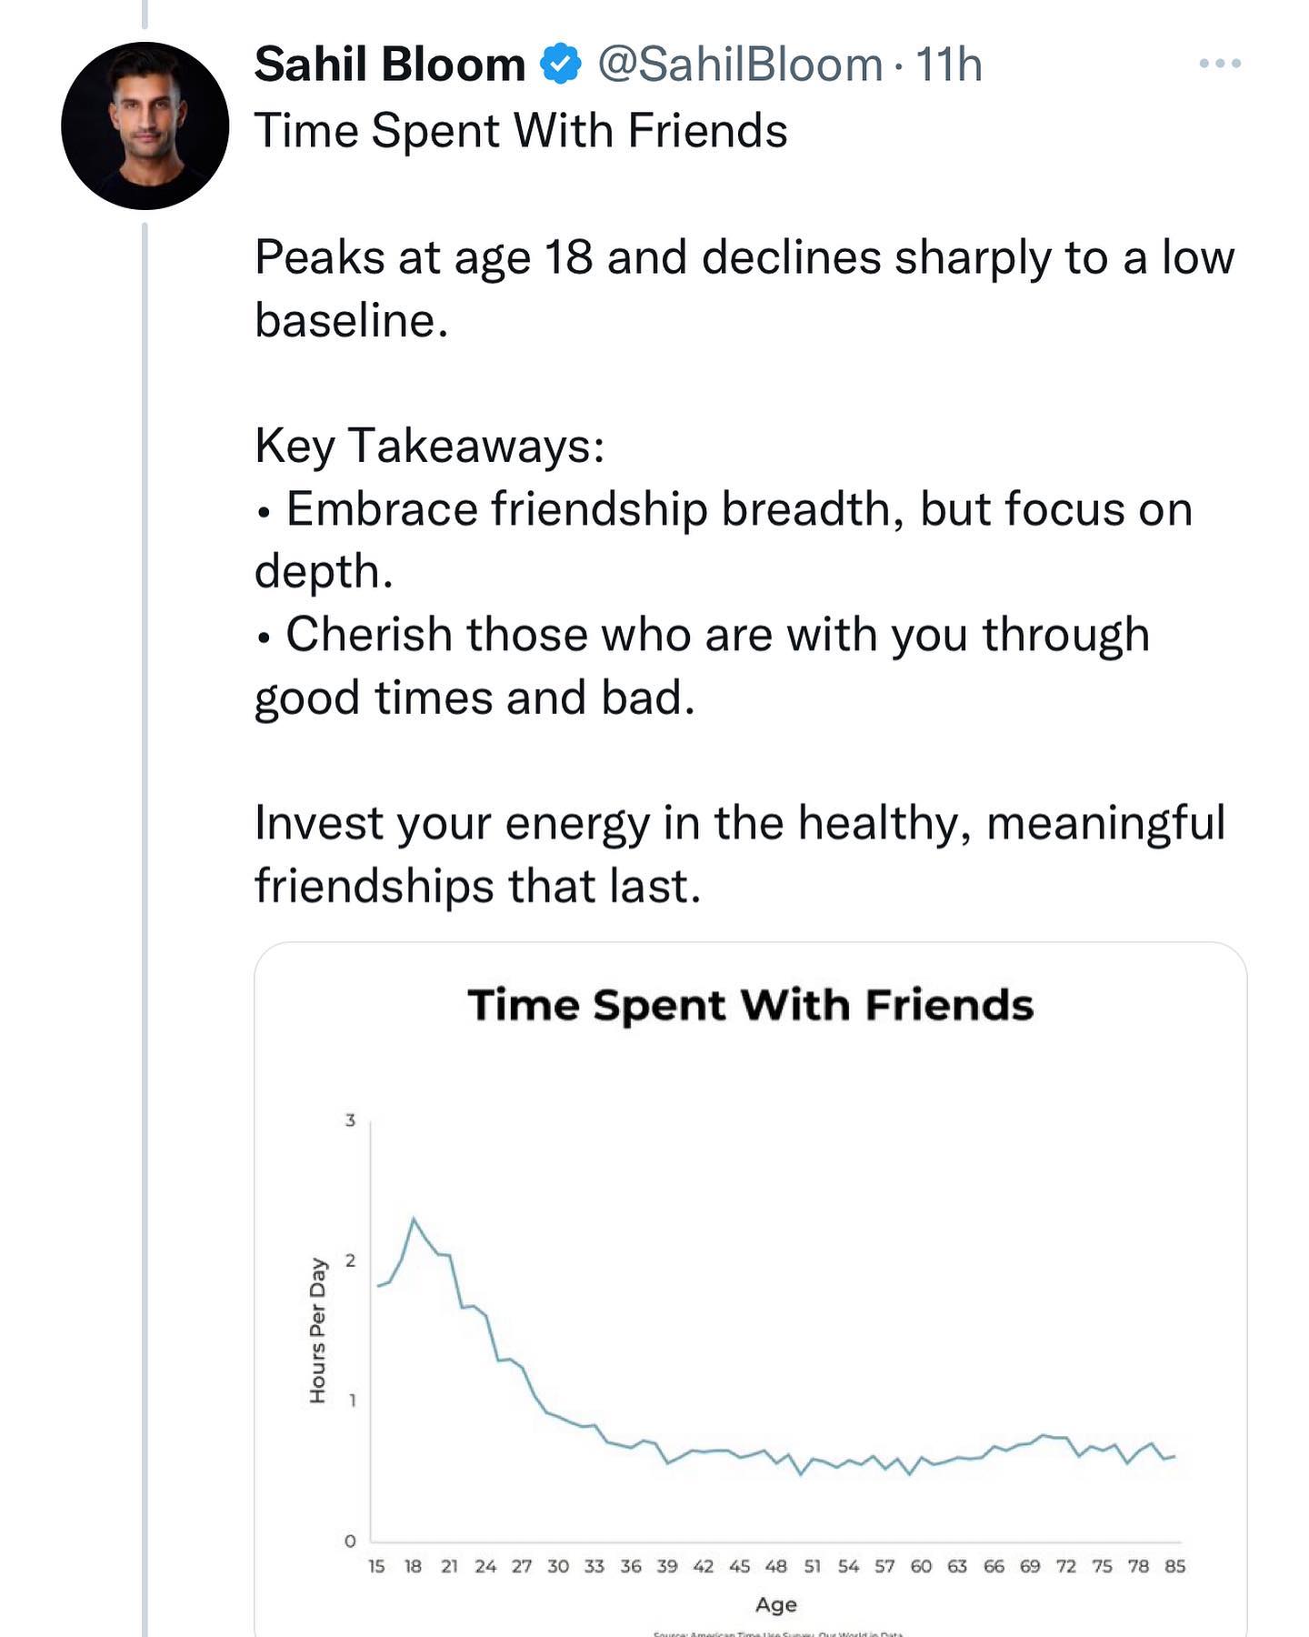Click the blue verified badge icon
This screenshot has height=1637, width=1309.
click(561, 65)
